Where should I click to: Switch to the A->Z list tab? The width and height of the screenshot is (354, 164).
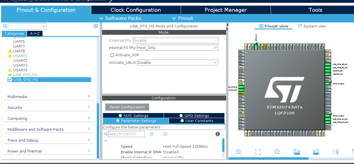[35, 33]
